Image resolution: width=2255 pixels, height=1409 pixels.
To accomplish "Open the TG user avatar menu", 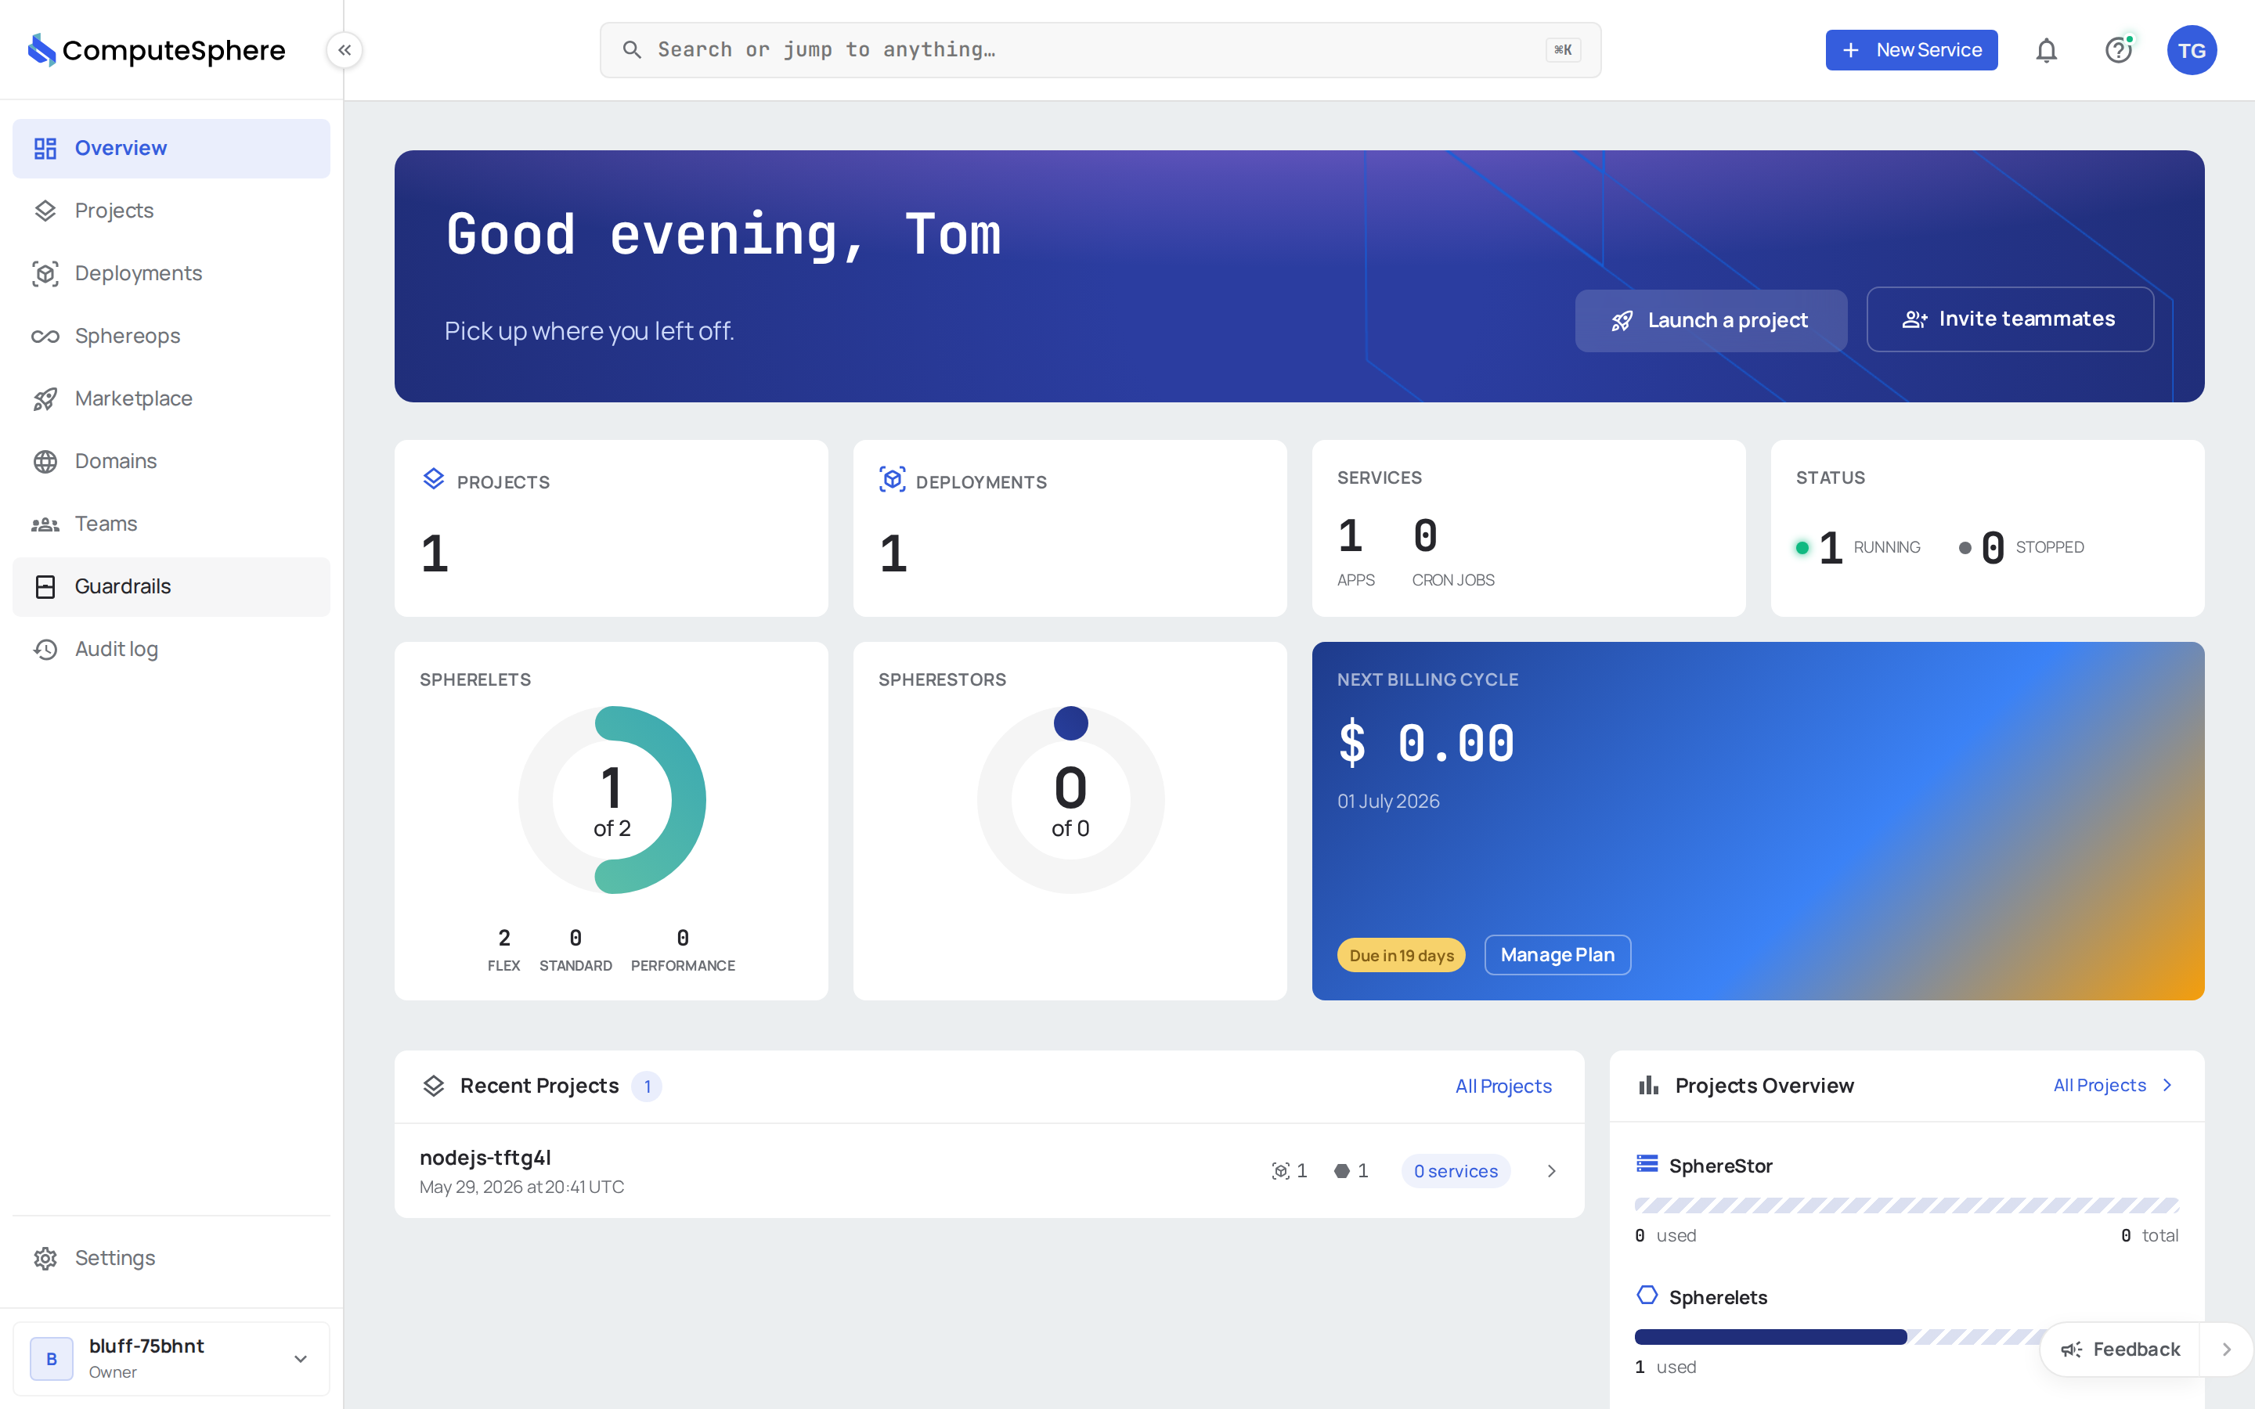I will click(2192, 50).
